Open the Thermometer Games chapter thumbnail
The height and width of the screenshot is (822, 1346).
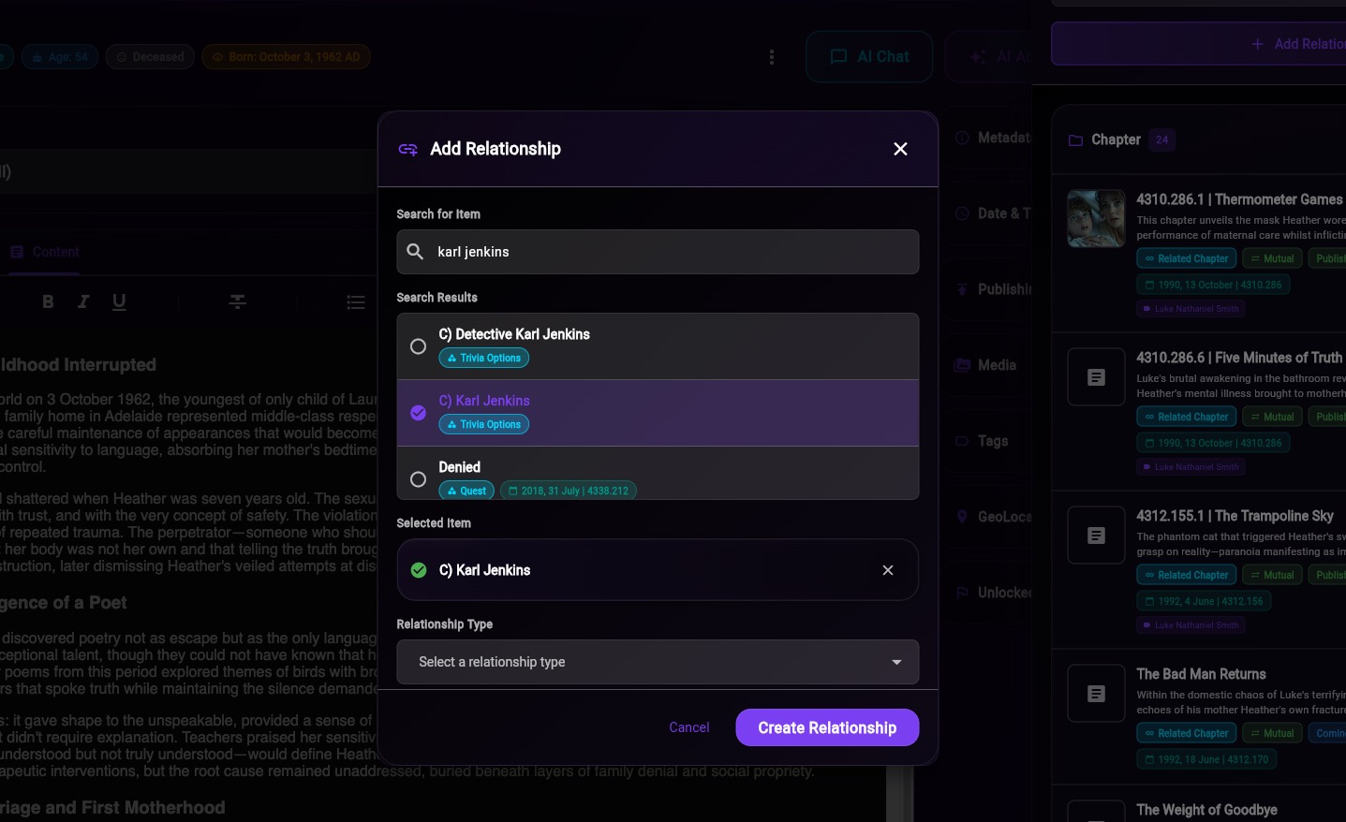(x=1096, y=218)
